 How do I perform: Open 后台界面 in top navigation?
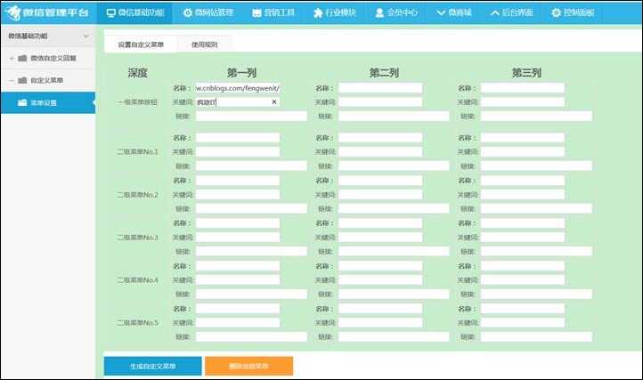pyautogui.click(x=512, y=12)
